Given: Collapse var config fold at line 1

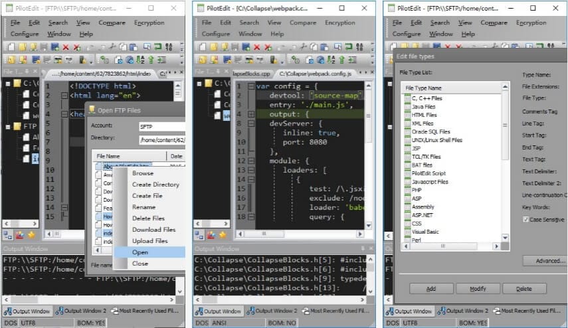Looking at the screenshot, I should [250, 86].
